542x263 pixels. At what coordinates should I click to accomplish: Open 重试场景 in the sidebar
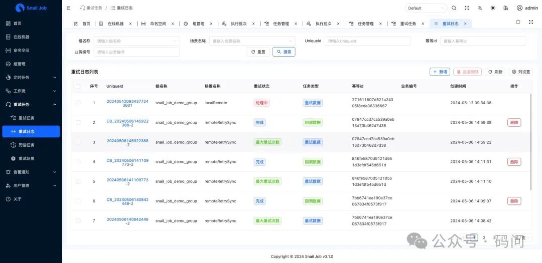pos(31,158)
